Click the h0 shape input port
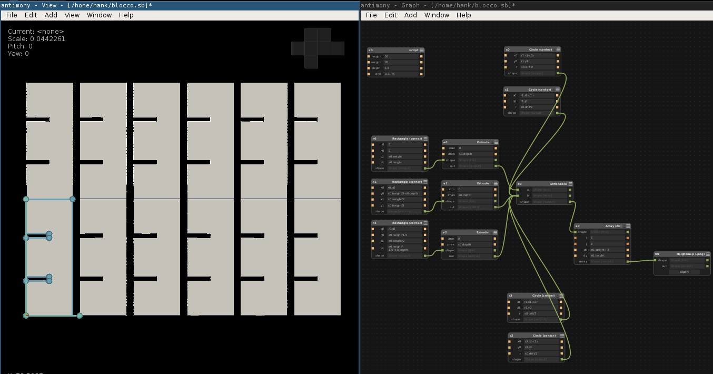 656,260
